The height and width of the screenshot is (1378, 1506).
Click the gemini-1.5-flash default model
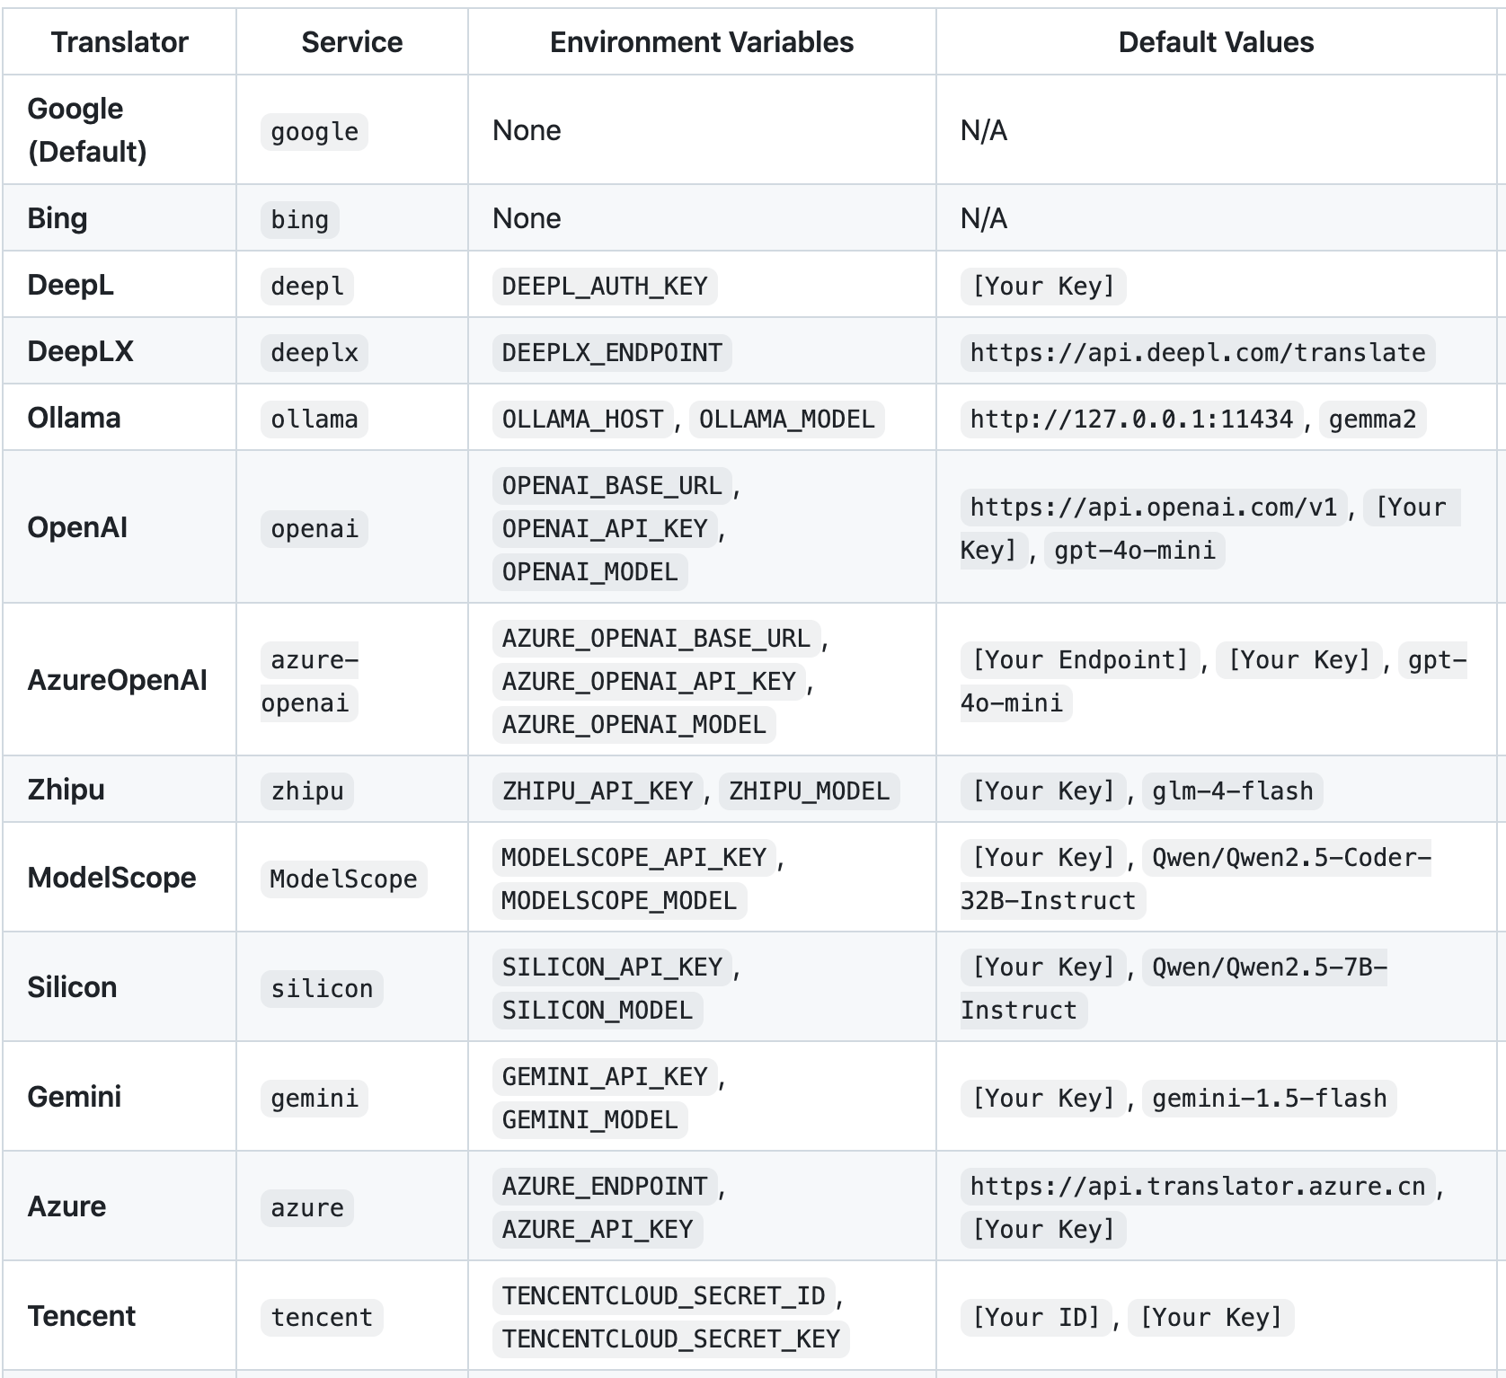pyautogui.click(x=1269, y=1099)
